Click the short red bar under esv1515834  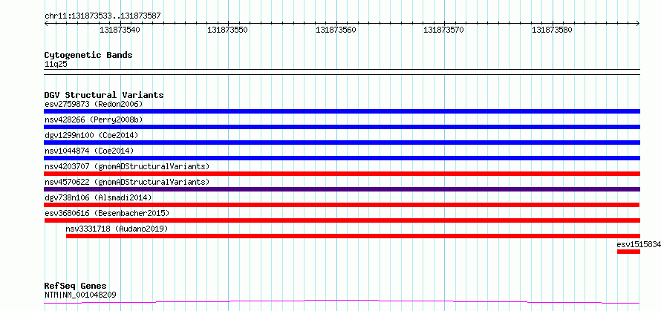(628, 252)
